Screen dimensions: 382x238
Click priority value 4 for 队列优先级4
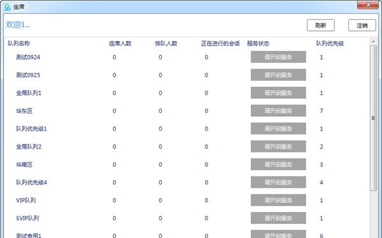tap(322, 182)
